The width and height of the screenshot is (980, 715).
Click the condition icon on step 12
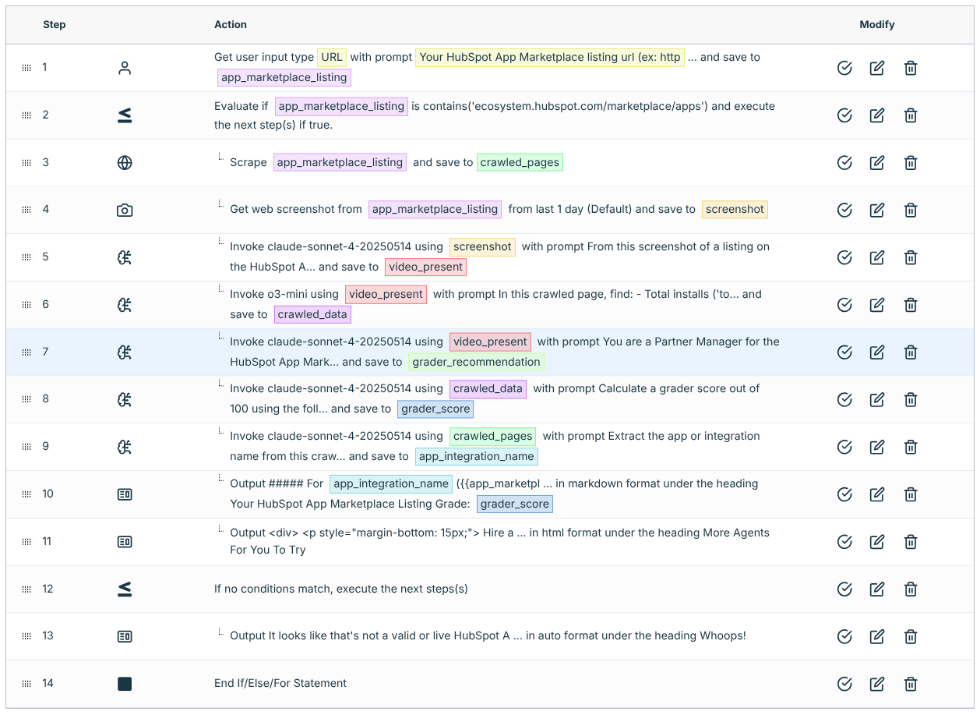125,589
